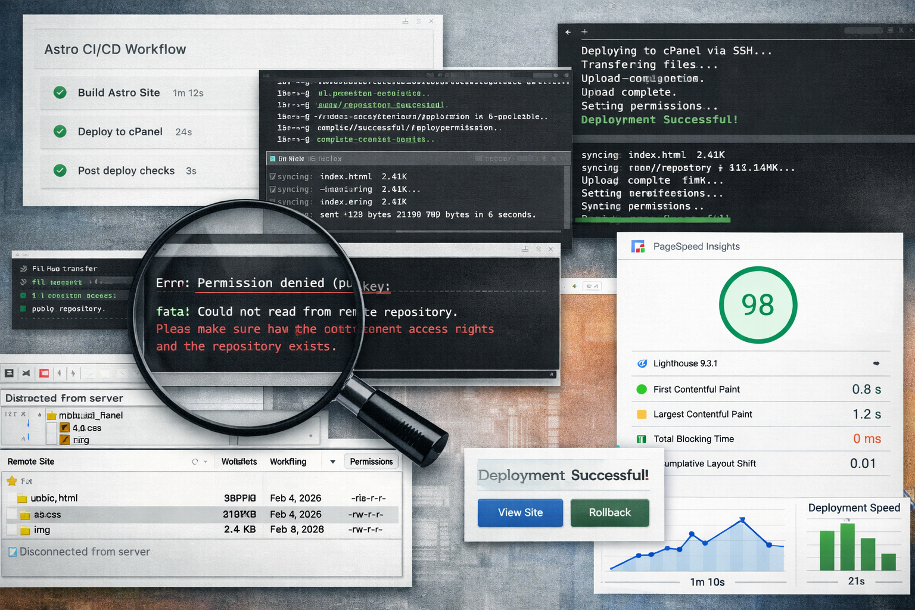This screenshot has width=915, height=610.
Task: Select the 4.0.css file icon
Action: [64, 428]
